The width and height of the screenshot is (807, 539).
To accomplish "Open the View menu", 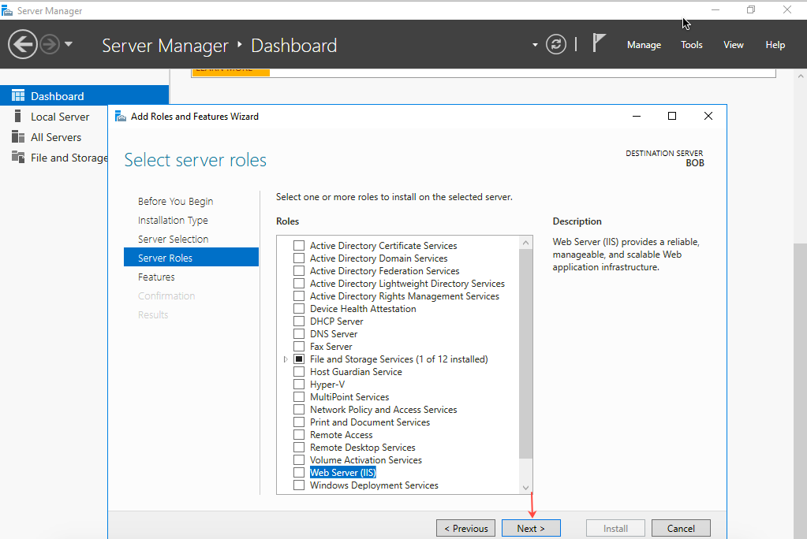I will [x=734, y=45].
